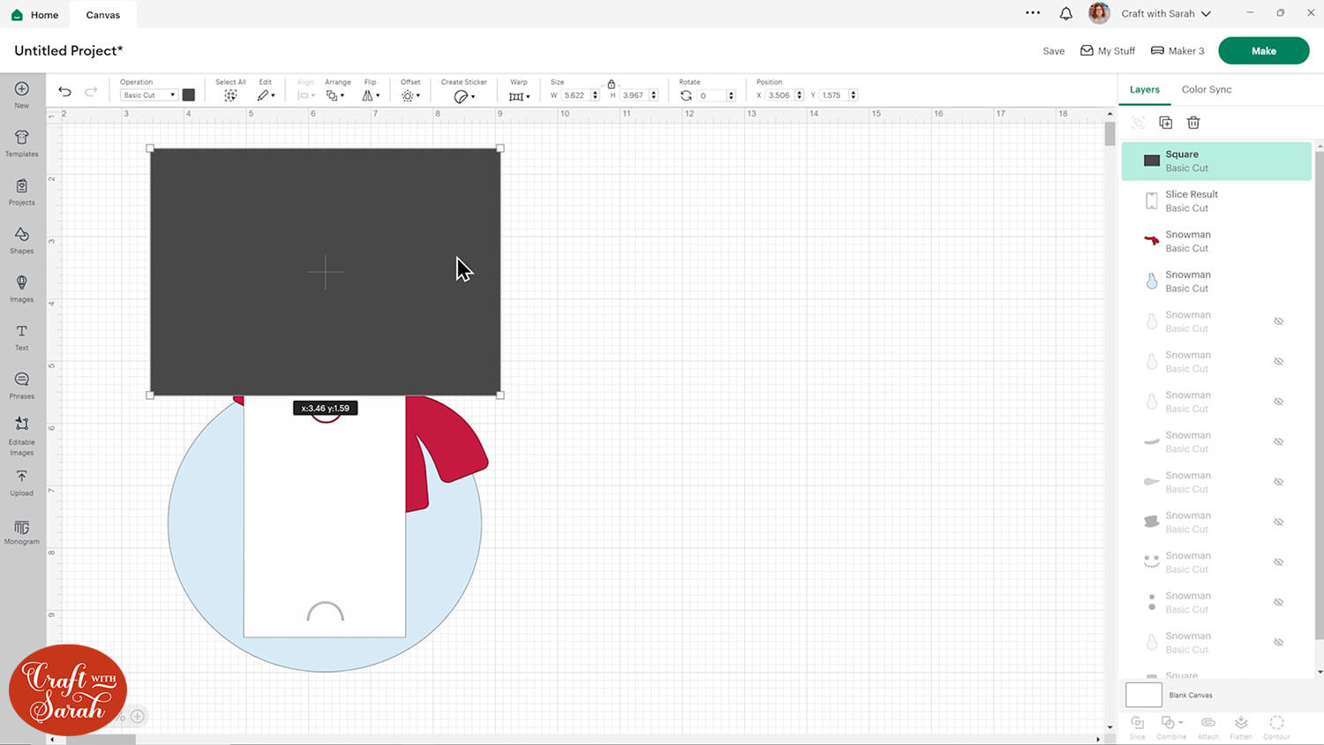Show the first hidden Snowman layer
Image resolution: width=1324 pixels, height=745 pixels.
coord(1278,321)
